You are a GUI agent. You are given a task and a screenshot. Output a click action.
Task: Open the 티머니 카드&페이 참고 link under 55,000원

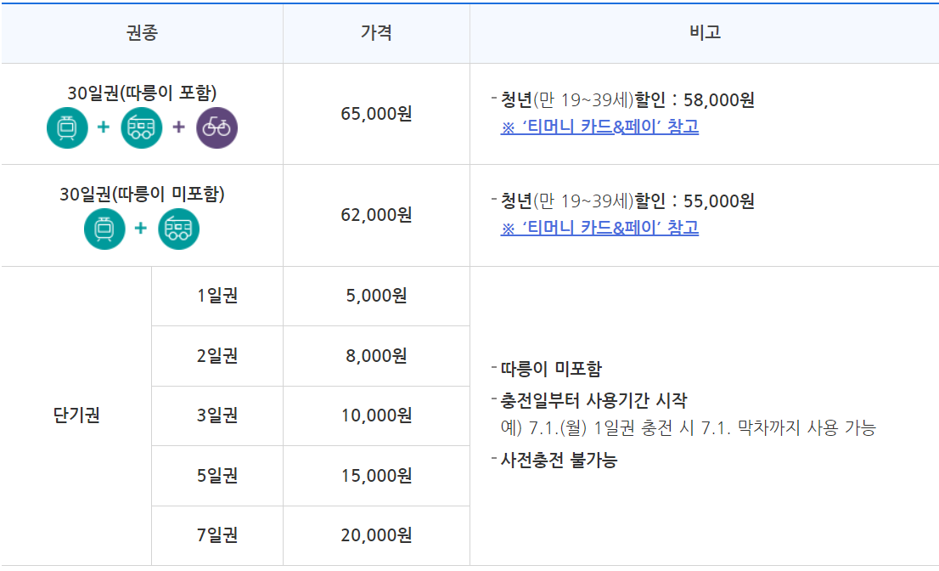[x=599, y=229]
